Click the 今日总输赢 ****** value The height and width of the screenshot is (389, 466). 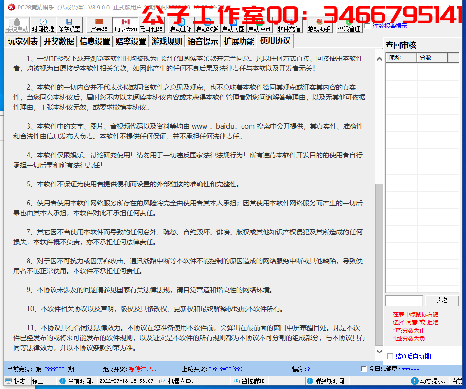(410, 369)
